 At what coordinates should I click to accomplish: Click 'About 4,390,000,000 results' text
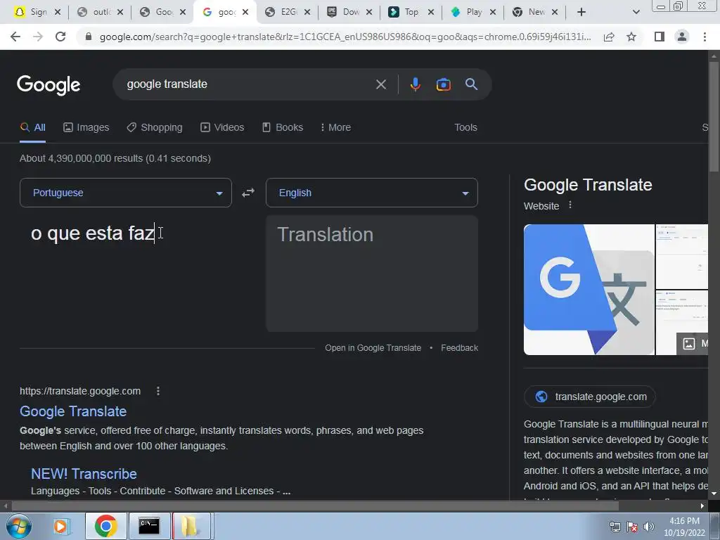115,158
